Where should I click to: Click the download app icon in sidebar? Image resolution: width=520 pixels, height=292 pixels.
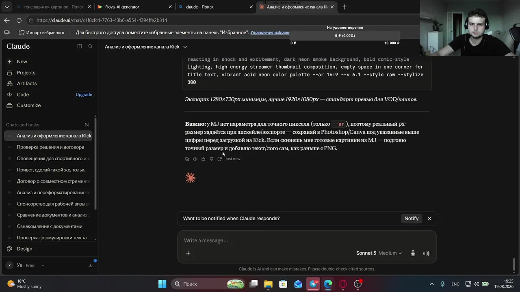90,265
